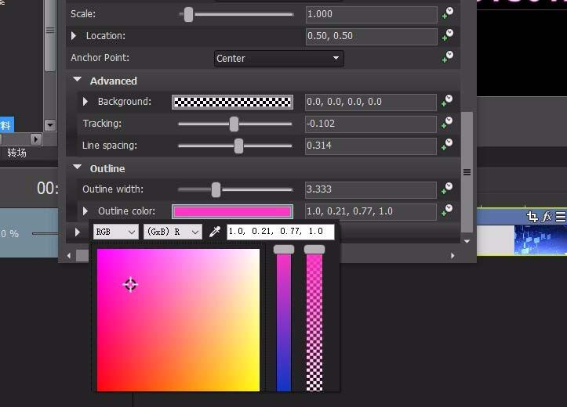Open the event FX icon on the clip

[x=547, y=217]
